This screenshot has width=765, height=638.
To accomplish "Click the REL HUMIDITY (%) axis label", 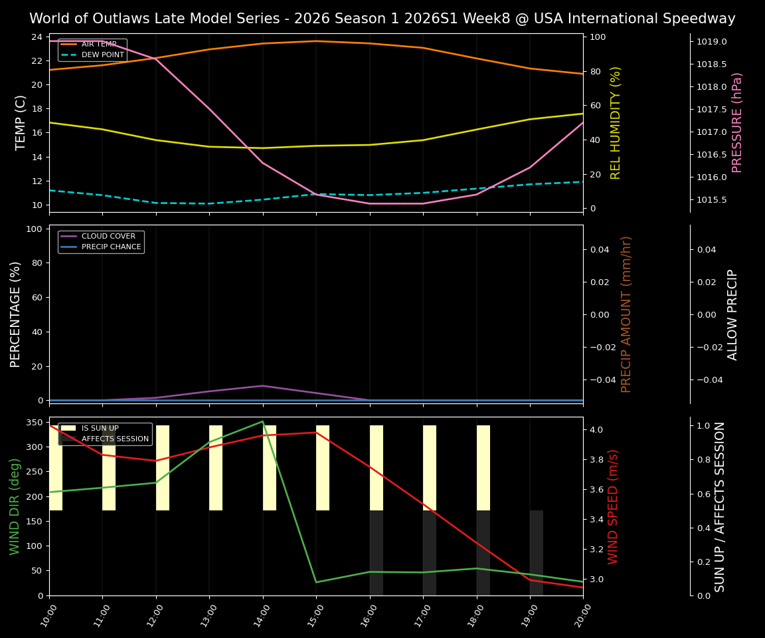I will (615, 122).
